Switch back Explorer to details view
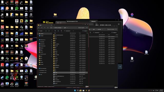The height and width of the screenshot is (92, 164). pyautogui.click(x=115, y=87)
